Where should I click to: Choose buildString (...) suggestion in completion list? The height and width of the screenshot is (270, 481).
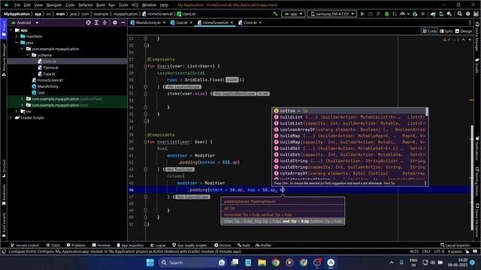349,160
